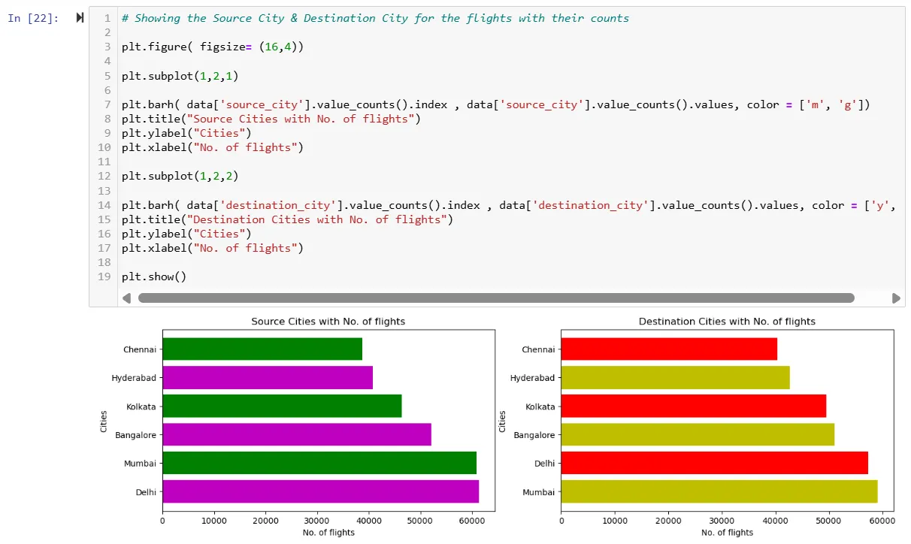Image resolution: width=911 pixels, height=544 pixels.
Task: Click line number 19 in the code gutter
Action: (x=104, y=277)
